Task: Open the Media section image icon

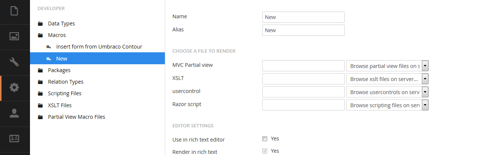Action: click(14, 36)
